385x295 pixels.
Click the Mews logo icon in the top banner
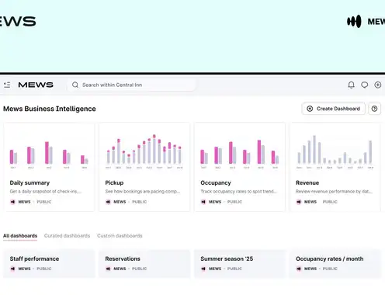click(x=354, y=22)
